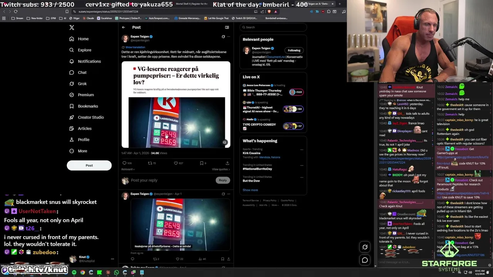The width and height of the screenshot is (493, 277).
Task: Expand the Relevant replies sort dropdown
Action: 128,169
